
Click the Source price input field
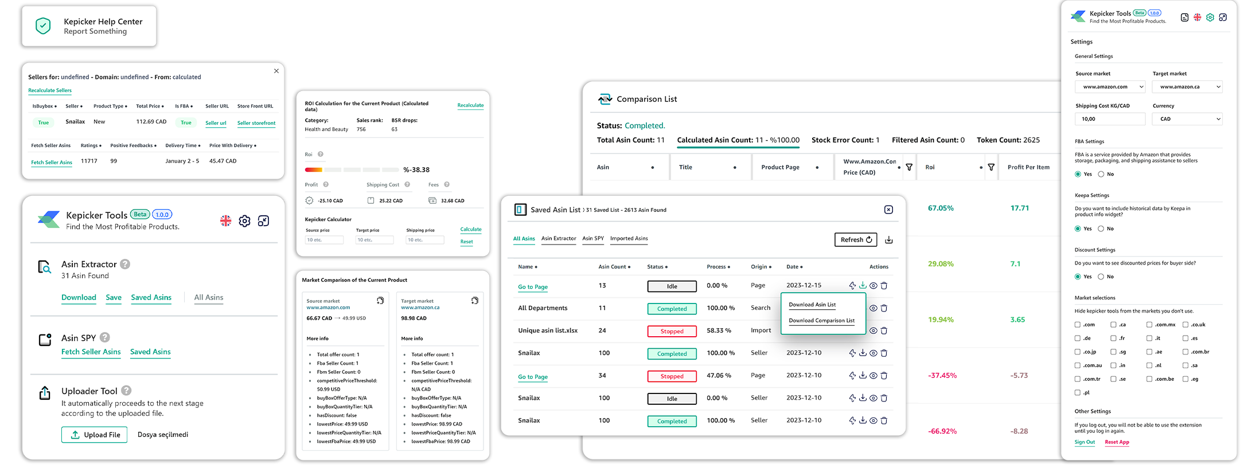[324, 240]
